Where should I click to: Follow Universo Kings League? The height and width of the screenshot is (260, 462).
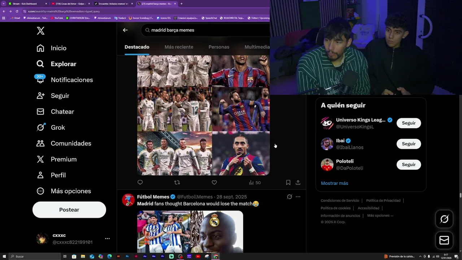(409, 123)
